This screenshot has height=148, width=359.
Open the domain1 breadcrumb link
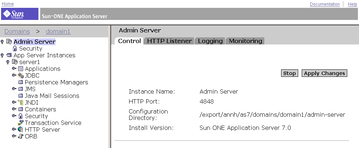(58, 31)
